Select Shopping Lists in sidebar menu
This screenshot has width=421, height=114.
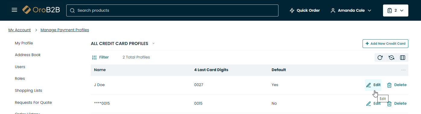pos(28,91)
